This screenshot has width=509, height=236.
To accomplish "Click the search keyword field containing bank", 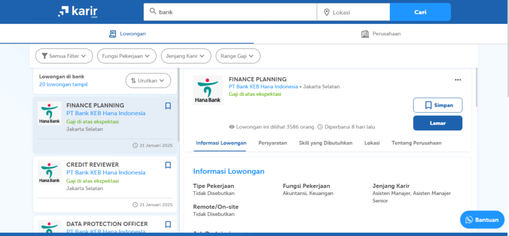I will pos(230,12).
